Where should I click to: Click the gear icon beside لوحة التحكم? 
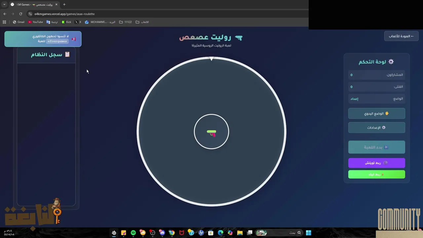[x=391, y=62]
